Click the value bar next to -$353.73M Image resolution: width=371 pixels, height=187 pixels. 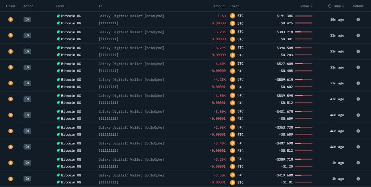[x=303, y=127]
